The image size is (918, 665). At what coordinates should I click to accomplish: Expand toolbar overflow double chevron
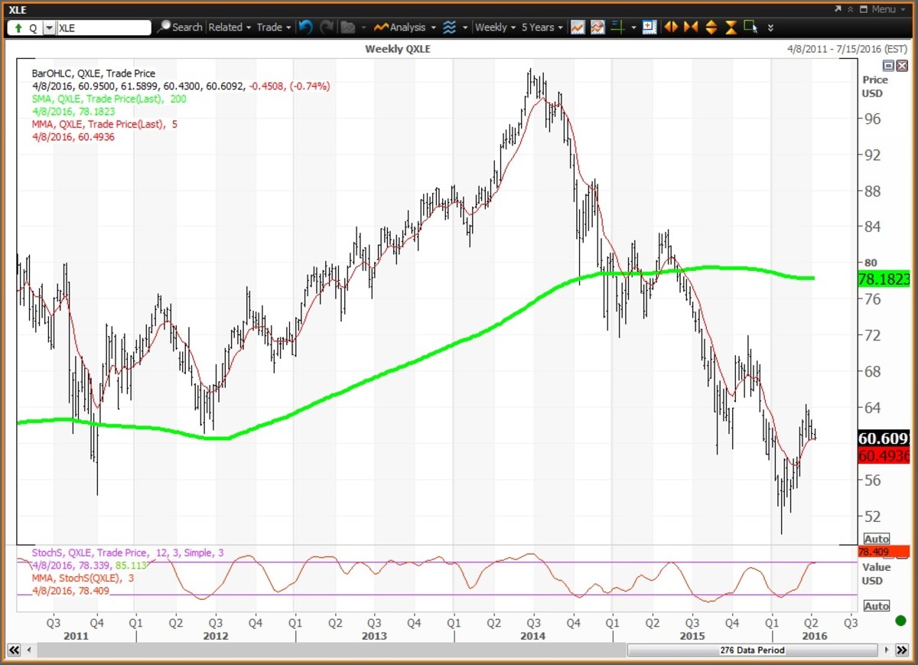770,28
